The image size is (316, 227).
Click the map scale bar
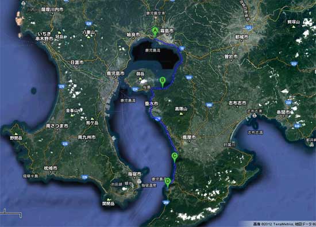tap(11, 213)
